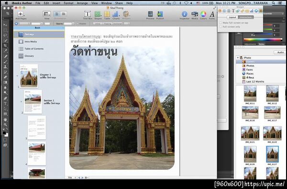The width and height of the screenshot is (287, 189).
Task: Select Photoshop's Lasso tool
Action: [5, 35]
